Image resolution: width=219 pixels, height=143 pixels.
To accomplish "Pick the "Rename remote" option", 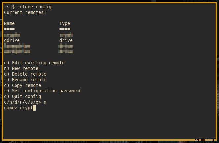I will tap(25, 80).
